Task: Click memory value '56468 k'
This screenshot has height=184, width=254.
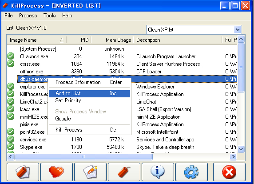Action: coord(115,147)
